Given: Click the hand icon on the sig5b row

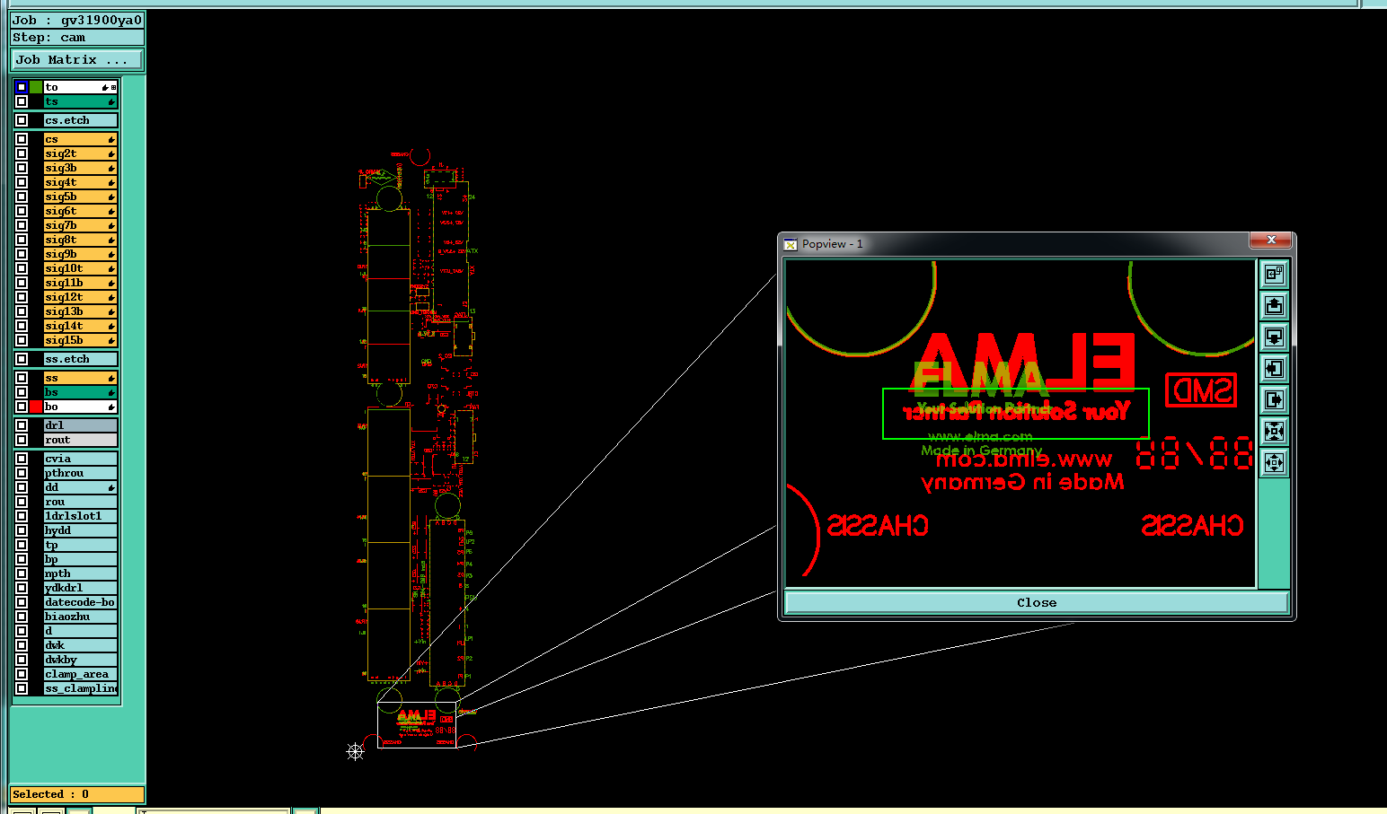Looking at the screenshot, I should click(111, 197).
